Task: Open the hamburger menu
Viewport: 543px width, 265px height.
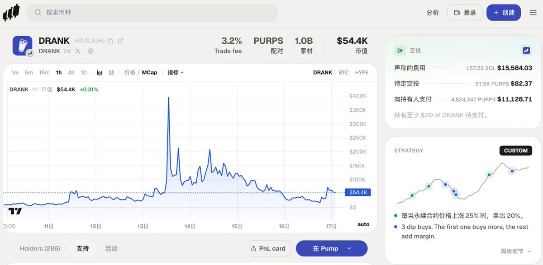Action: point(533,13)
